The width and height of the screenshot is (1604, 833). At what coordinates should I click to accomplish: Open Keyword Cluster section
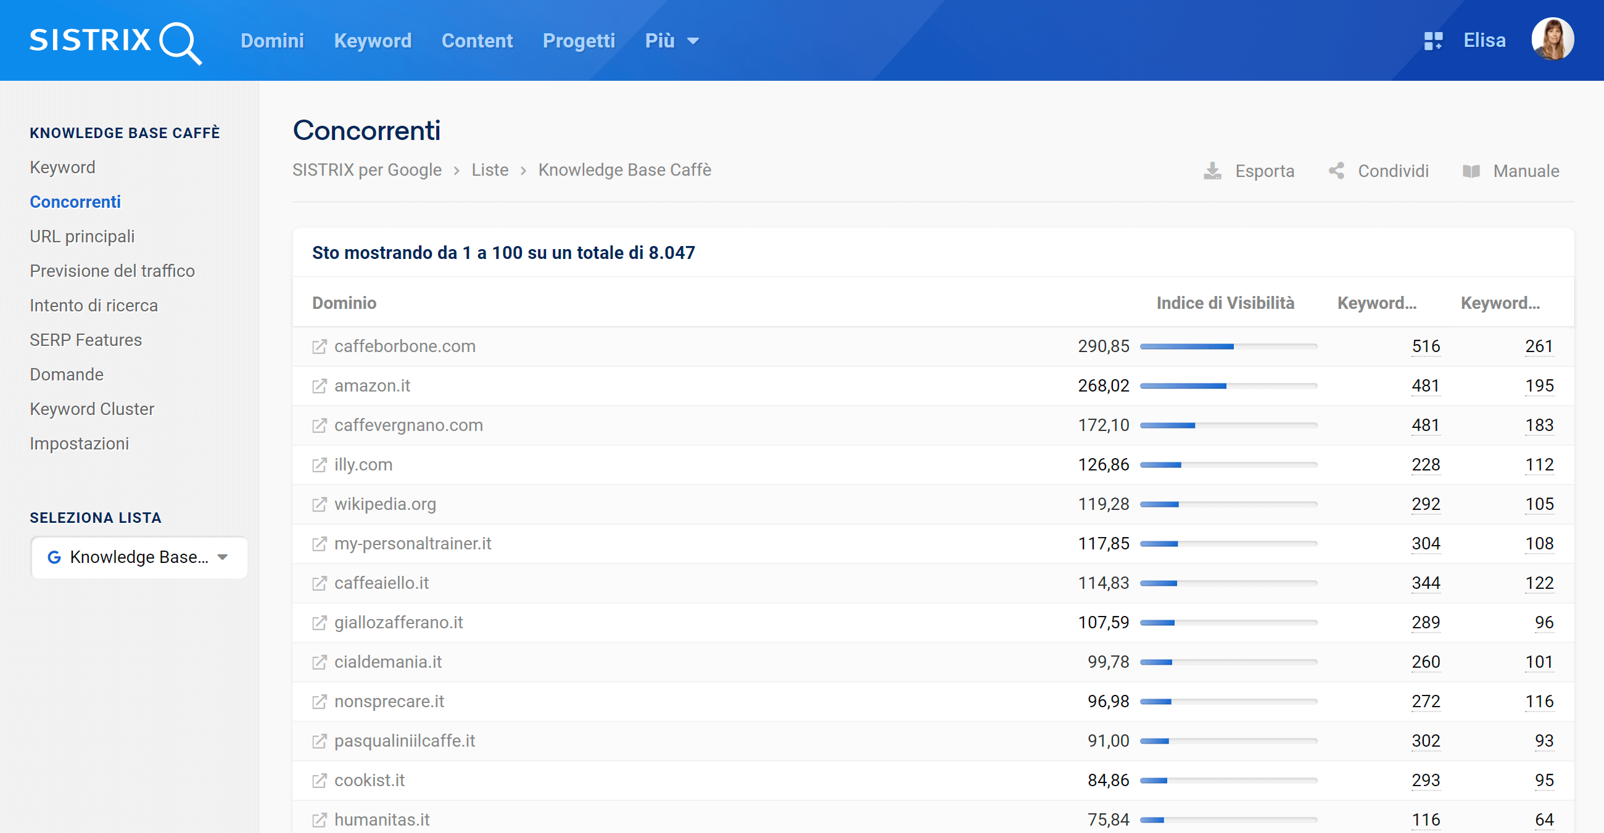click(x=92, y=409)
